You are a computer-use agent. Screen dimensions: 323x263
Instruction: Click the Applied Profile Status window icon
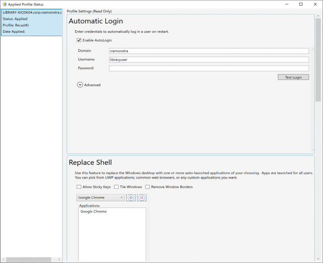point(4,4)
